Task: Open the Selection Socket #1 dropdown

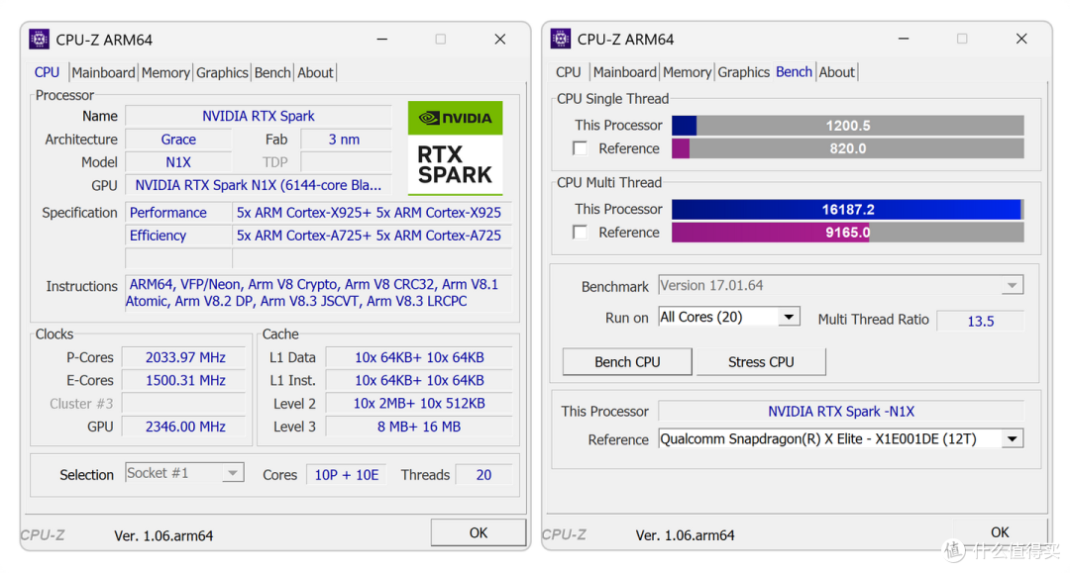Action: coord(184,473)
